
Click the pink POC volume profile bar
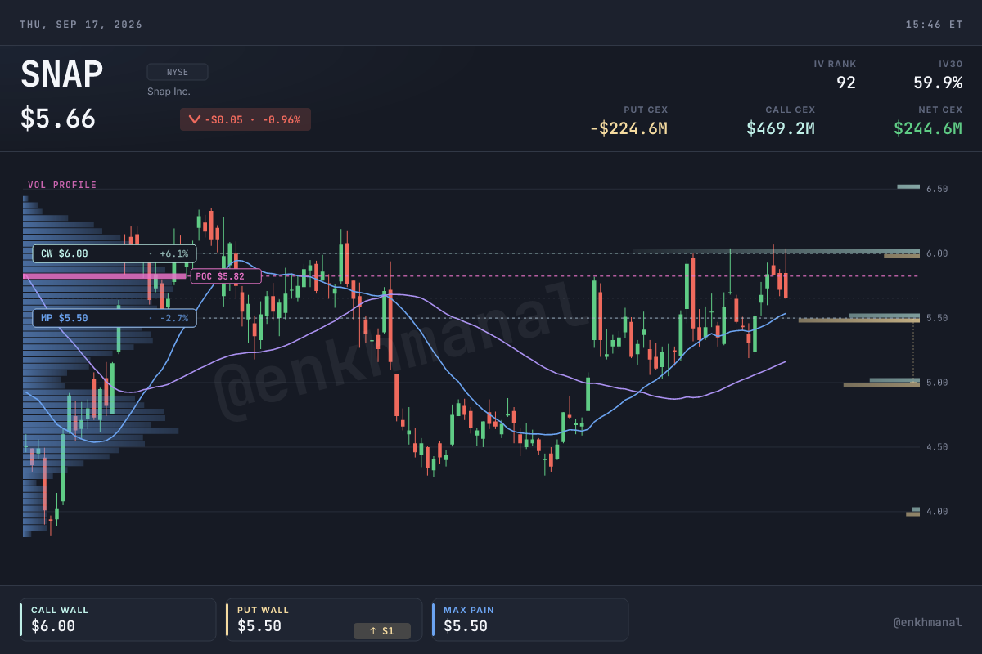105,276
